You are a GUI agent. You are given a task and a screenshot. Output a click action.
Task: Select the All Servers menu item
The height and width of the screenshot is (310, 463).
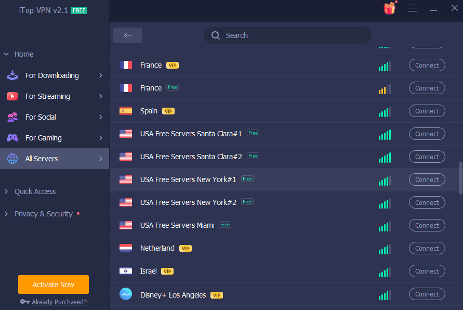pyautogui.click(x=55, y=159)
